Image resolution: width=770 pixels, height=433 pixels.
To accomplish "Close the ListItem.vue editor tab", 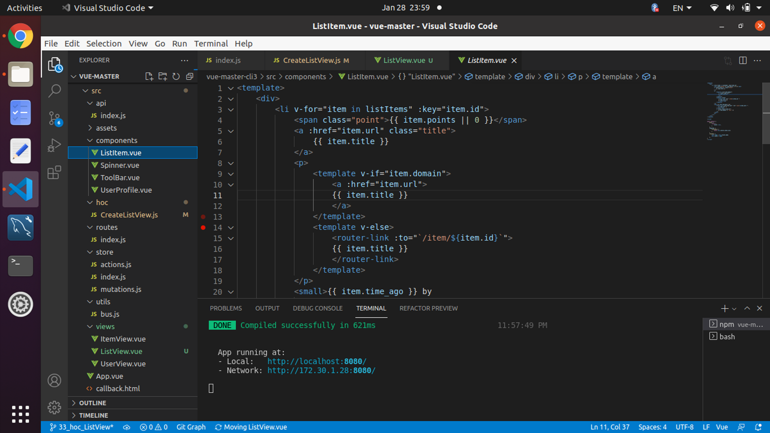I will click(x=514, y=61).
